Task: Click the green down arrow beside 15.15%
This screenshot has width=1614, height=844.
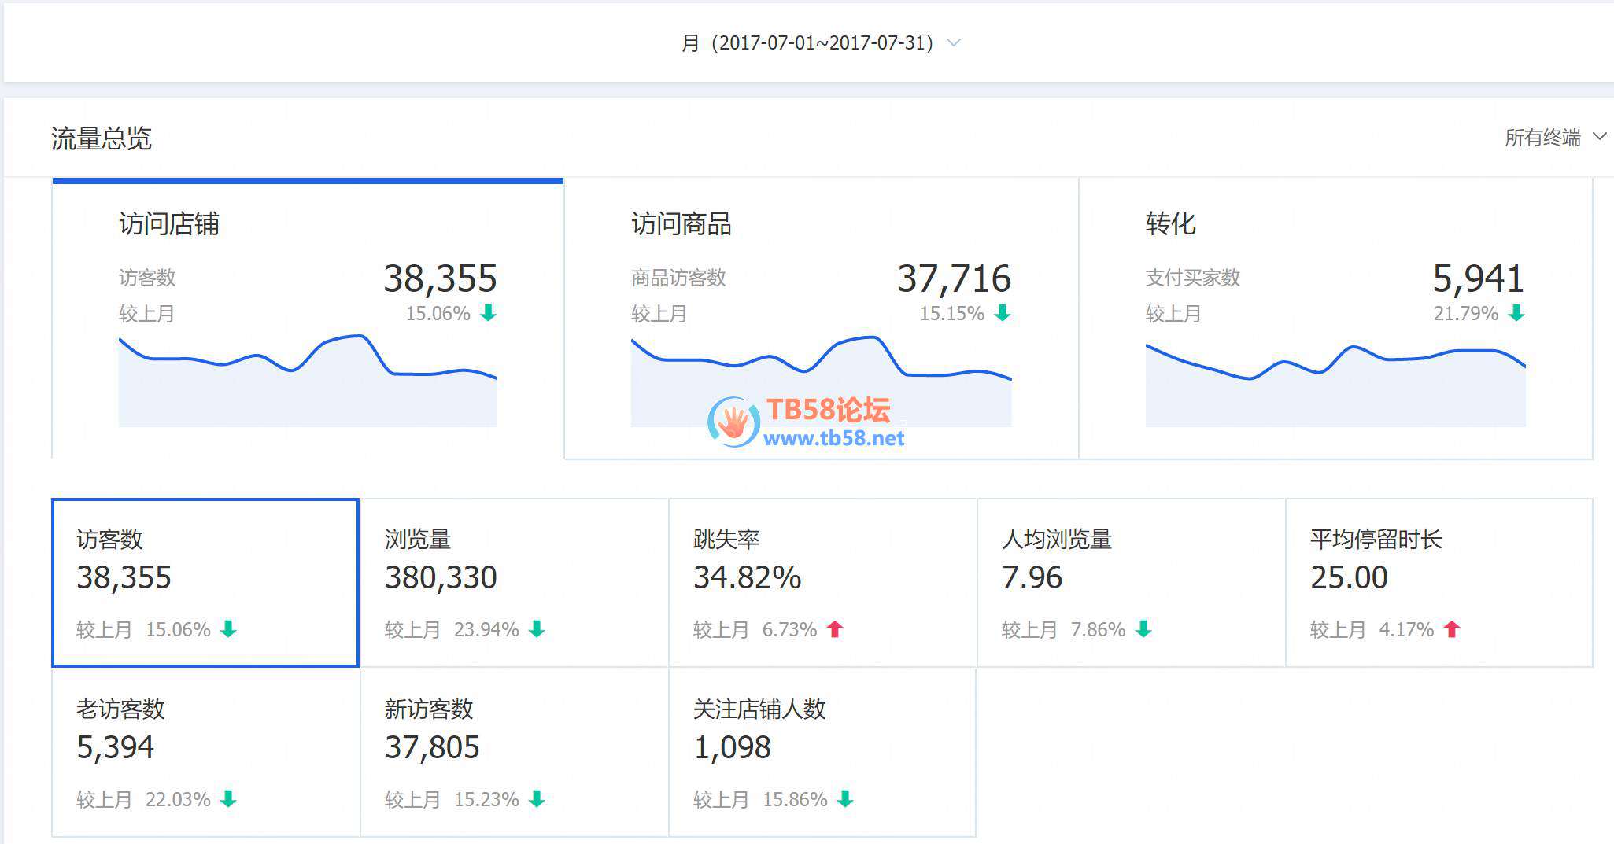Action: pos(1003,313)
